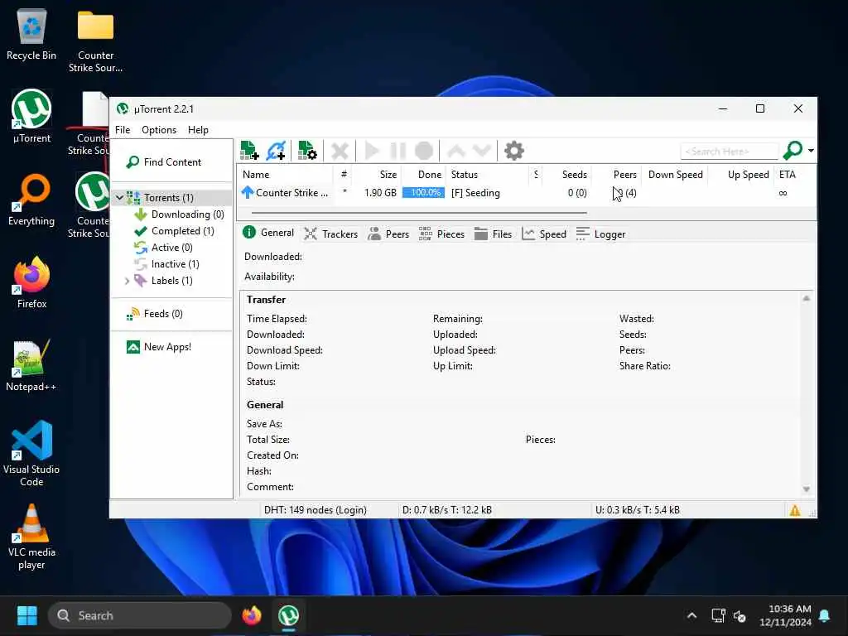The width and height of the screenshot is (848, 636).
Task: Sort torrents by Down Speed column
Action: click(x=675, y=175)
